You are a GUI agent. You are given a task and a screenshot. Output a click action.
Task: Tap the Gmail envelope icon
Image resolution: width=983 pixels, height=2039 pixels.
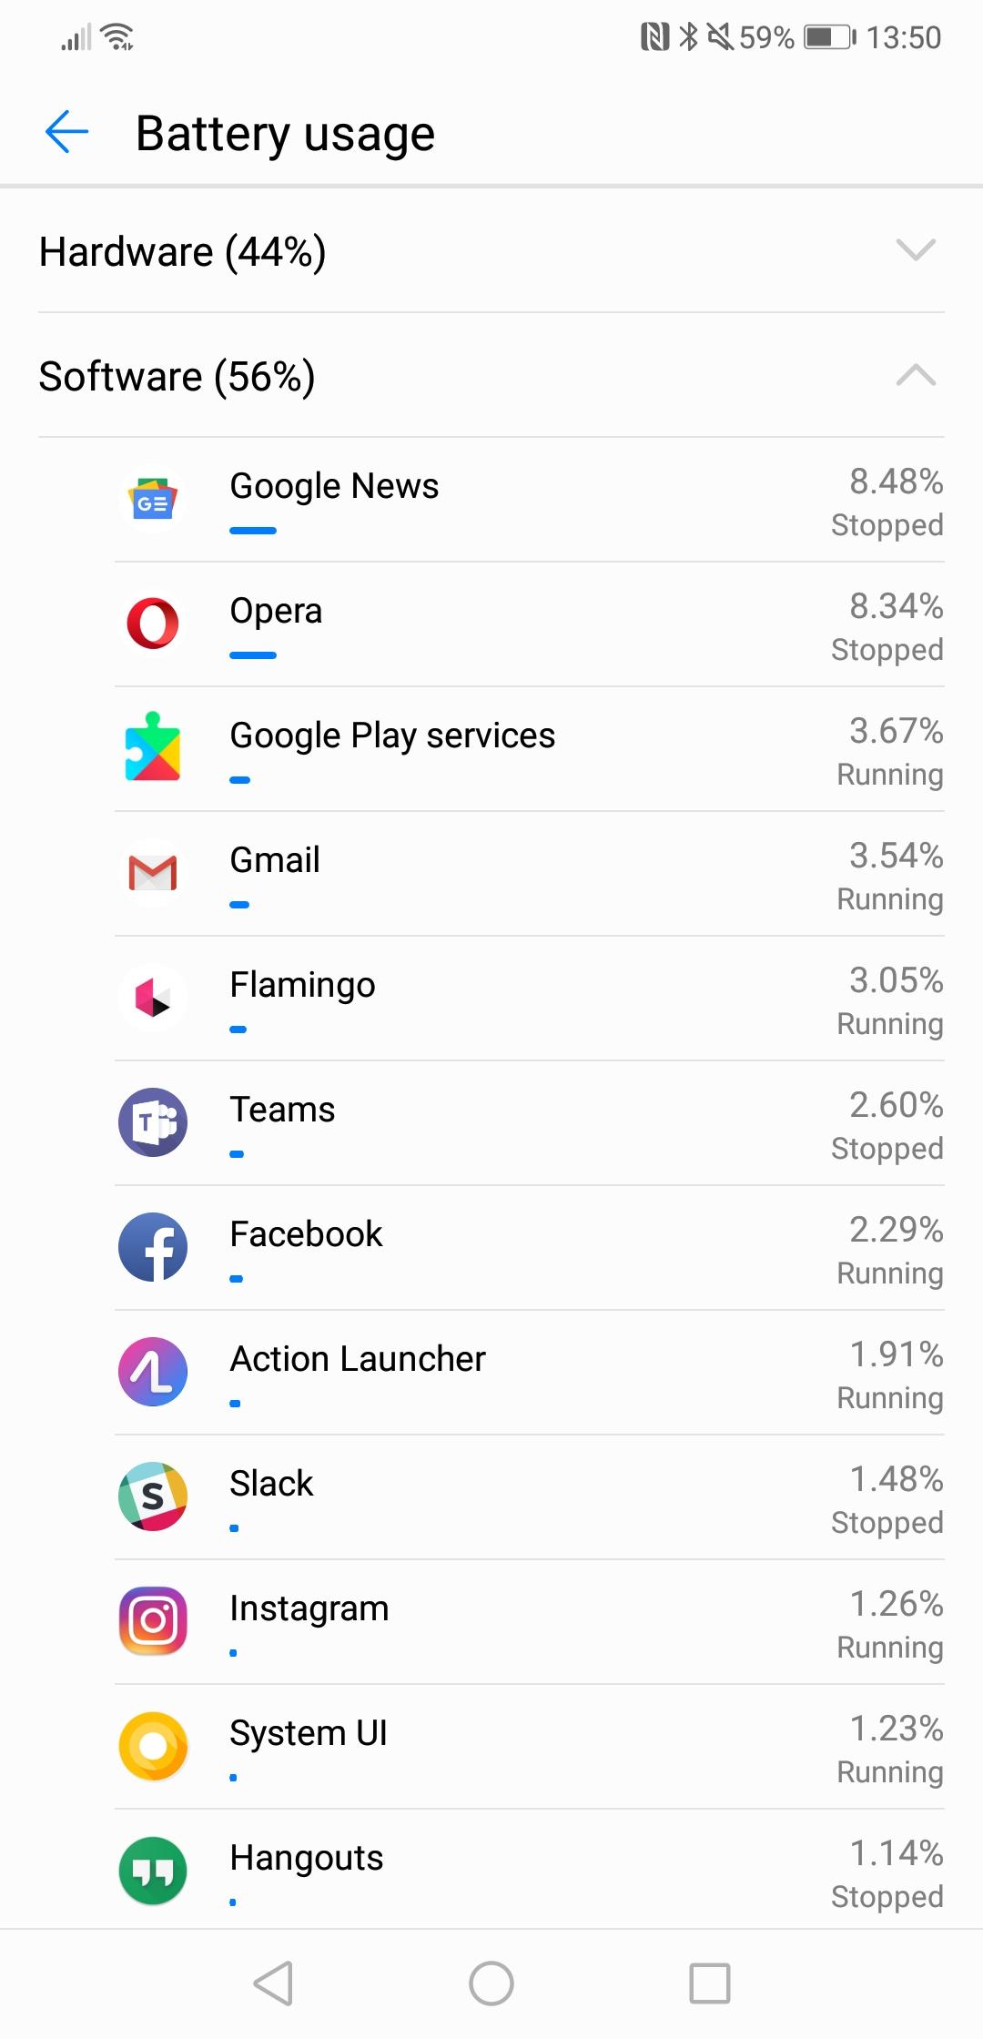[153, 873]
